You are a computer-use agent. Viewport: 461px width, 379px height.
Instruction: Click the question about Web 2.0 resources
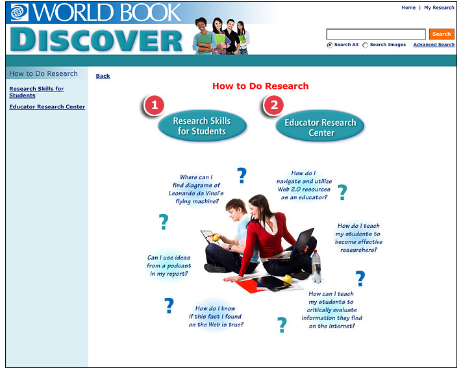[304, 186]
